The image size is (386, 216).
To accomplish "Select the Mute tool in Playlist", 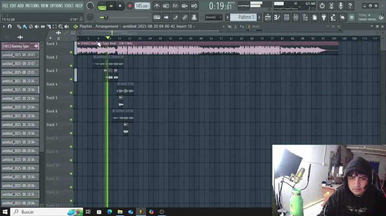I will coord(37,27).
